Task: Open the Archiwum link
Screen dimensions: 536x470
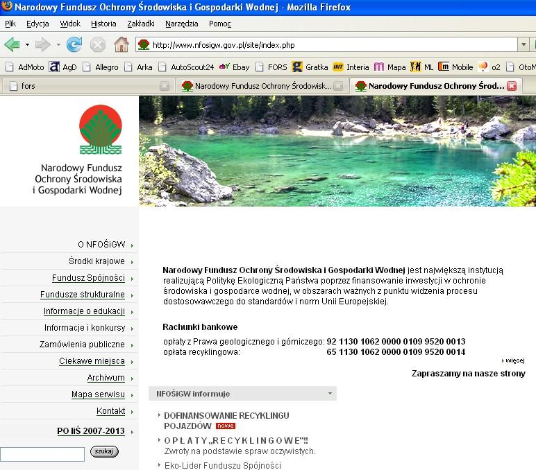Action: pos(106,378)
